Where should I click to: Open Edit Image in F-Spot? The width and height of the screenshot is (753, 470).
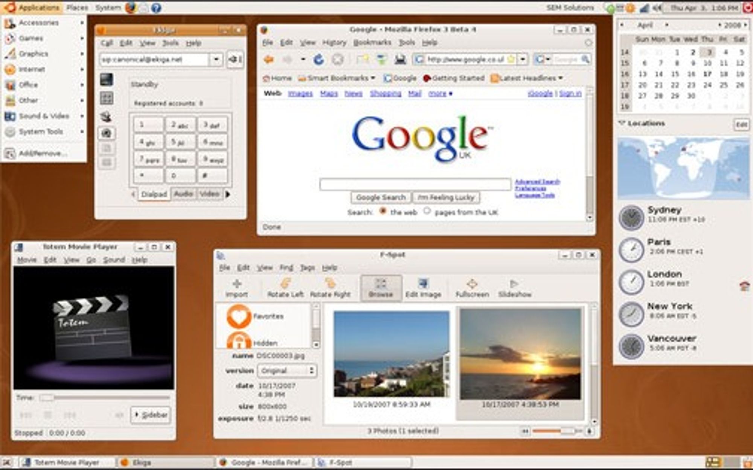coord(423,288)
